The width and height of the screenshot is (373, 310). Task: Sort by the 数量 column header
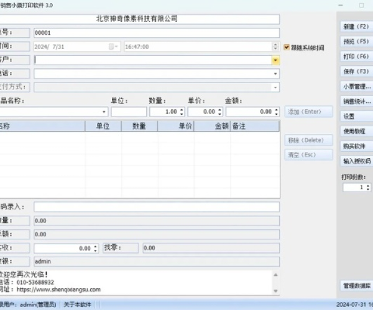(x=139, y=126)
